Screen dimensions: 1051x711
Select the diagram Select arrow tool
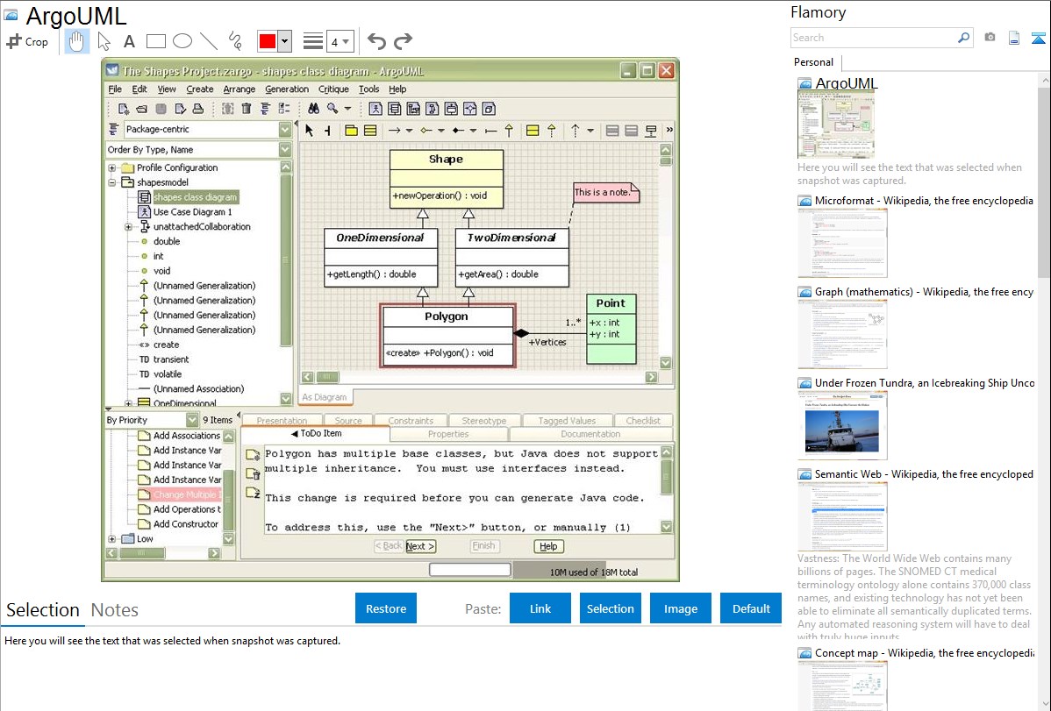(309, 131)
